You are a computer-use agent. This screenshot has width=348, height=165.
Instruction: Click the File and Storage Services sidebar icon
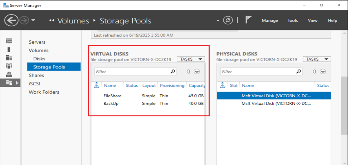[9, 82]
